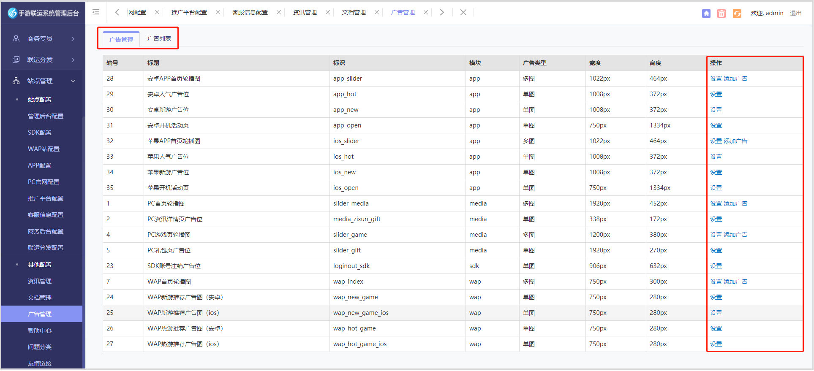Click 设置 for 安卓人气广告位
The image size is (814, 371).
point(716,94)
